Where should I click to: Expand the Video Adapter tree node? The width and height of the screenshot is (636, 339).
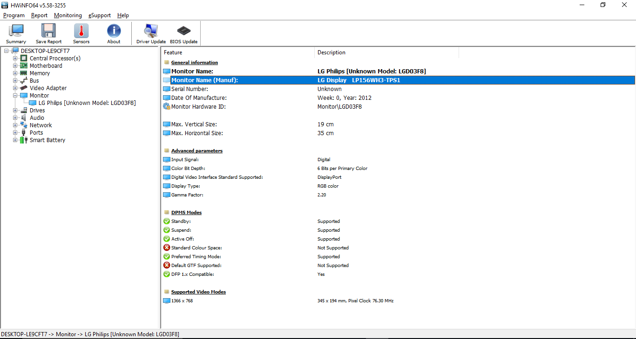(15, 88)
